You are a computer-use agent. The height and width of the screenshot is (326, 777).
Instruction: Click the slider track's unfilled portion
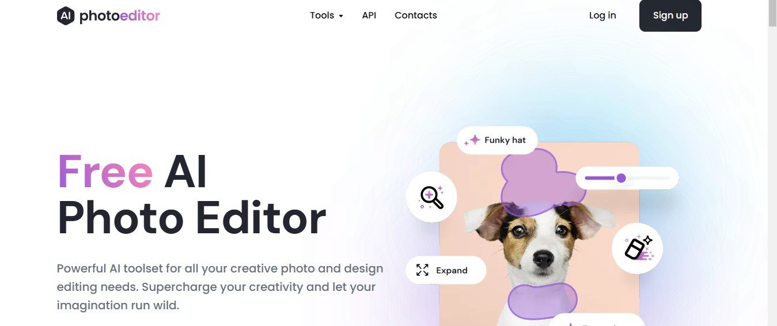[x=648, y=178]
